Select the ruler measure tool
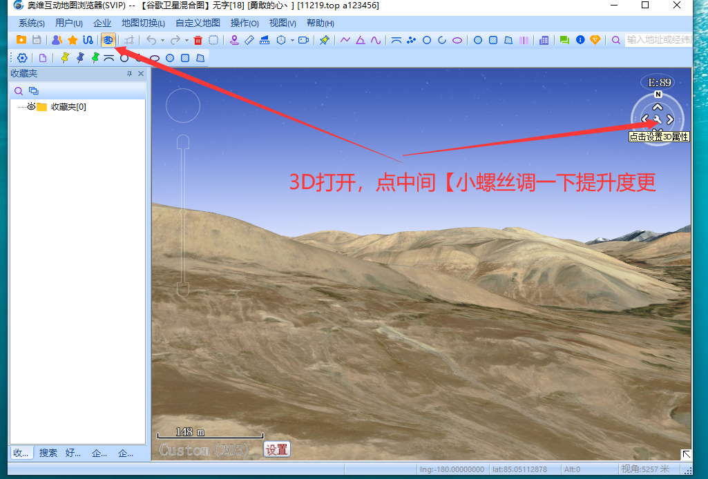The height and width of the screenshot is (479, 708). (x=249, y=40)
